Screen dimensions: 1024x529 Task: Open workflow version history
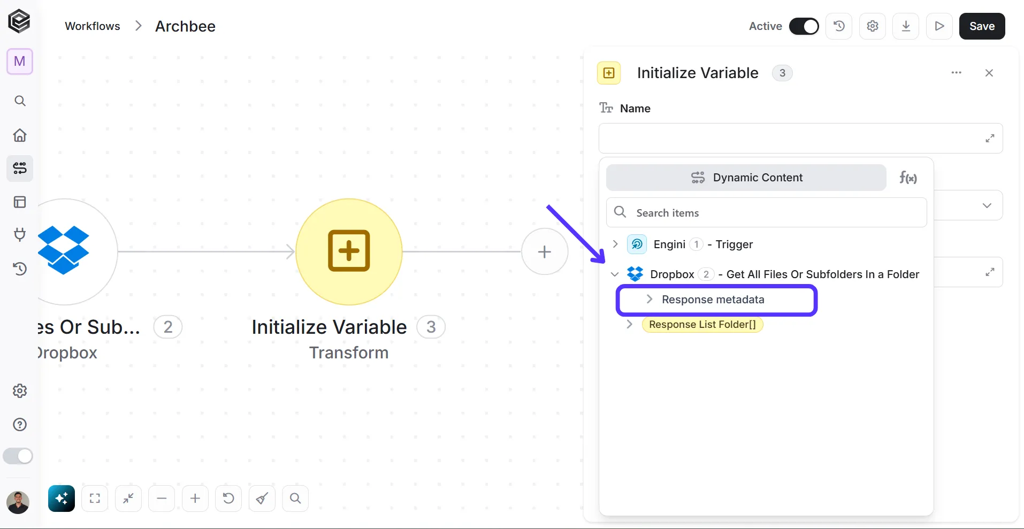tap(839, 26)
